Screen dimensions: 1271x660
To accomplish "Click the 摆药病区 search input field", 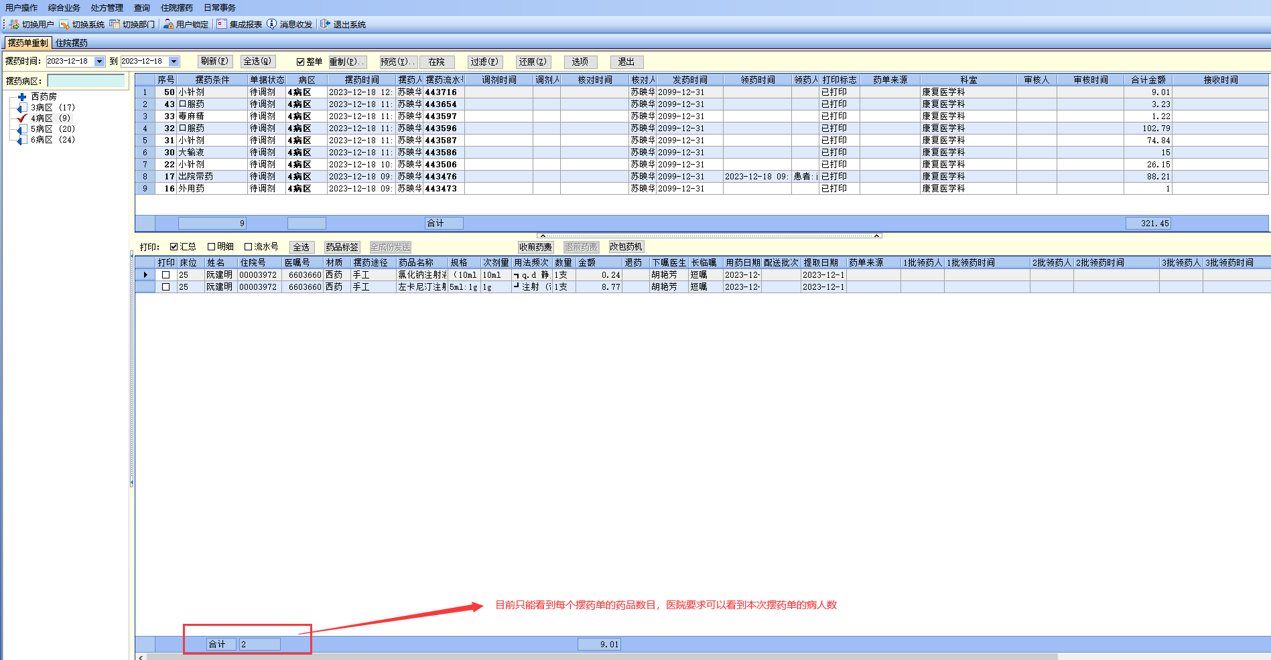I will (86, 81).
